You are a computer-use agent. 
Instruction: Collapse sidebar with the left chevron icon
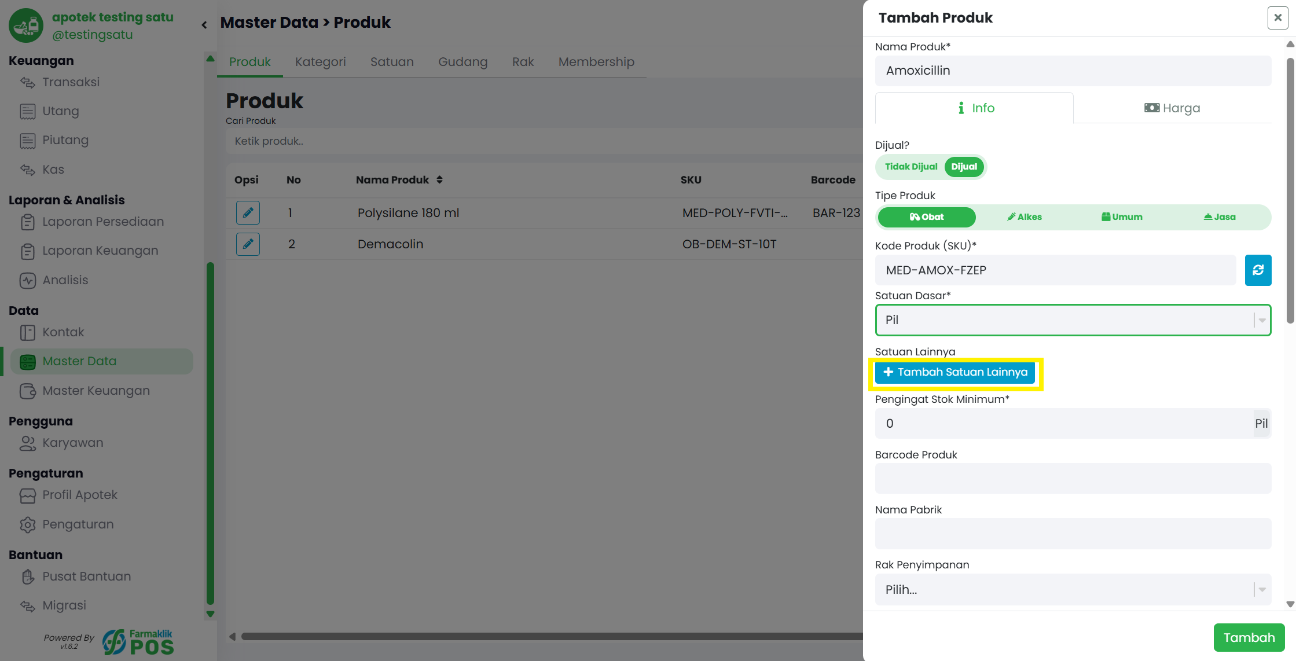click(204, 25)
